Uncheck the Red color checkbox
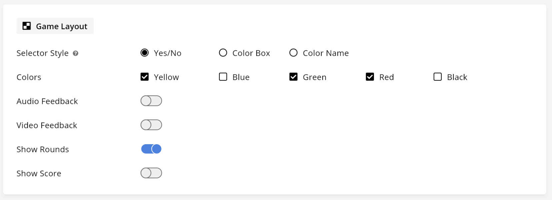This screenshot has height=200, width=552. point(370,77)
